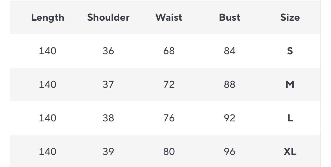Select the Waist column header
The image size is (331, 167).
click(x=169, y=17)
